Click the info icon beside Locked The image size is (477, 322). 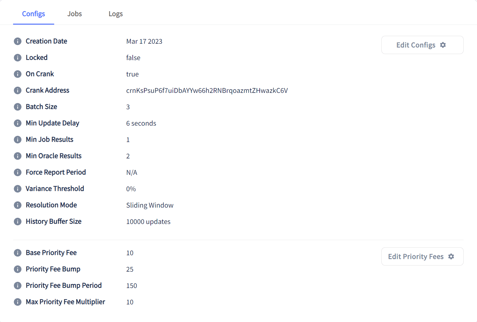17,57
